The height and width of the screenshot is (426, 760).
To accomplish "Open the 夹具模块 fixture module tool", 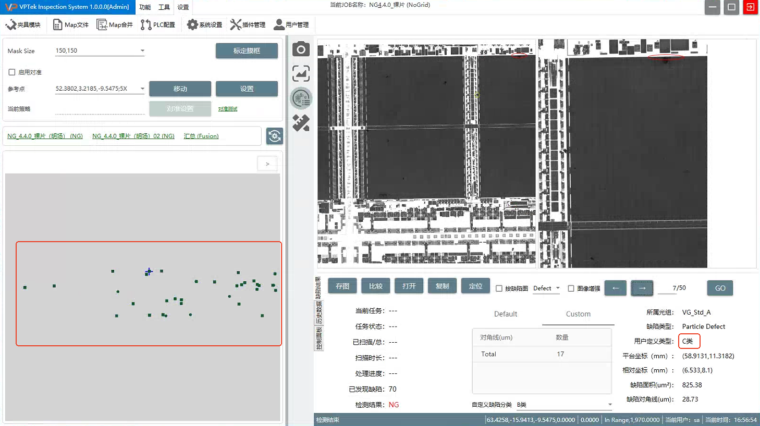I will tap(23, 24).
